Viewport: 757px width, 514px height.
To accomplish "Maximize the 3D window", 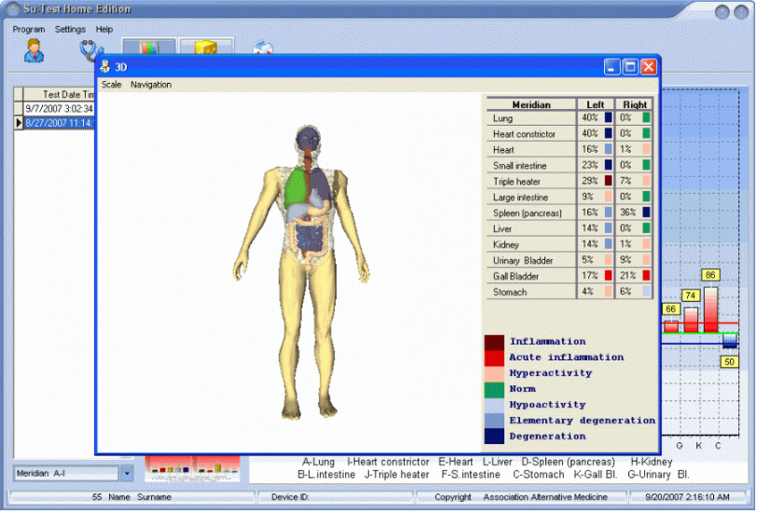I will 630,67.
